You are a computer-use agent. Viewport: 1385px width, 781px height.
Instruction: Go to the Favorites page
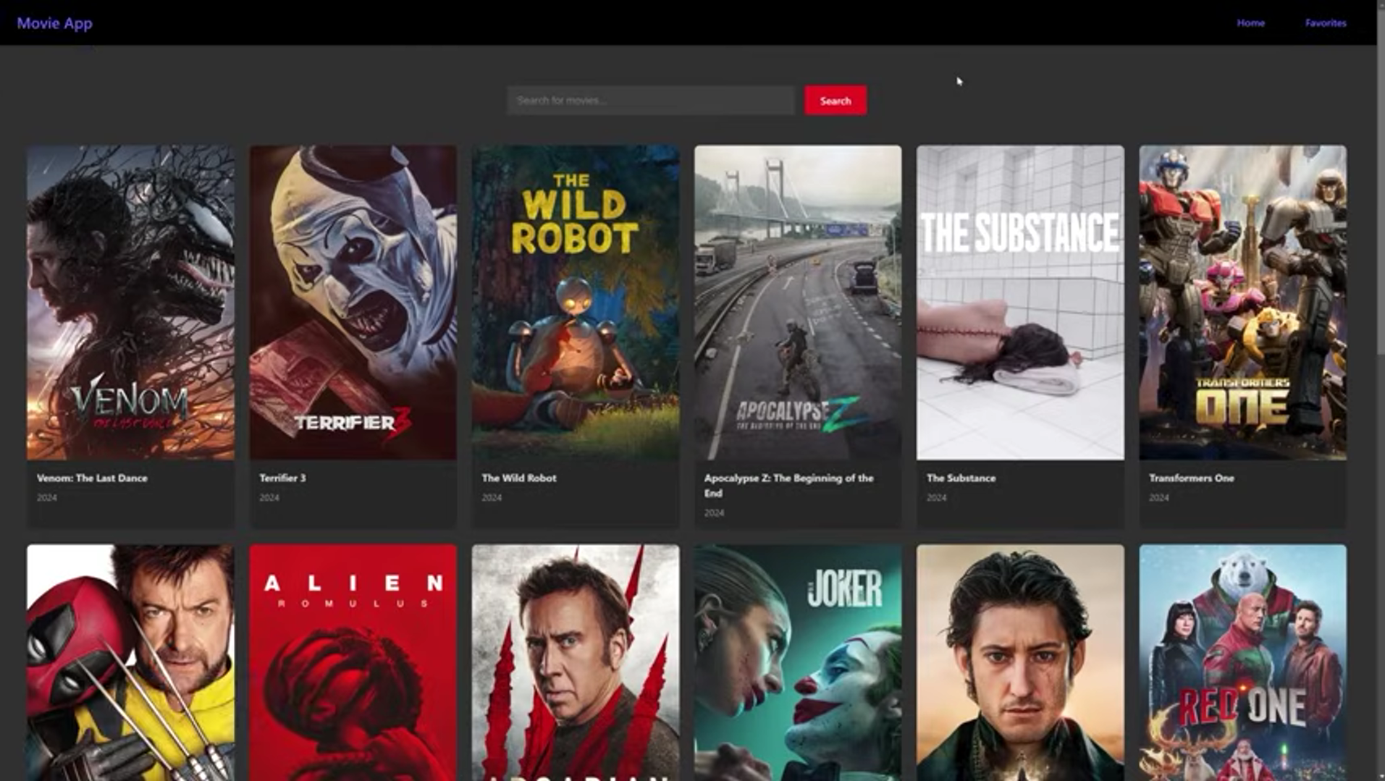click(1326, 23)
